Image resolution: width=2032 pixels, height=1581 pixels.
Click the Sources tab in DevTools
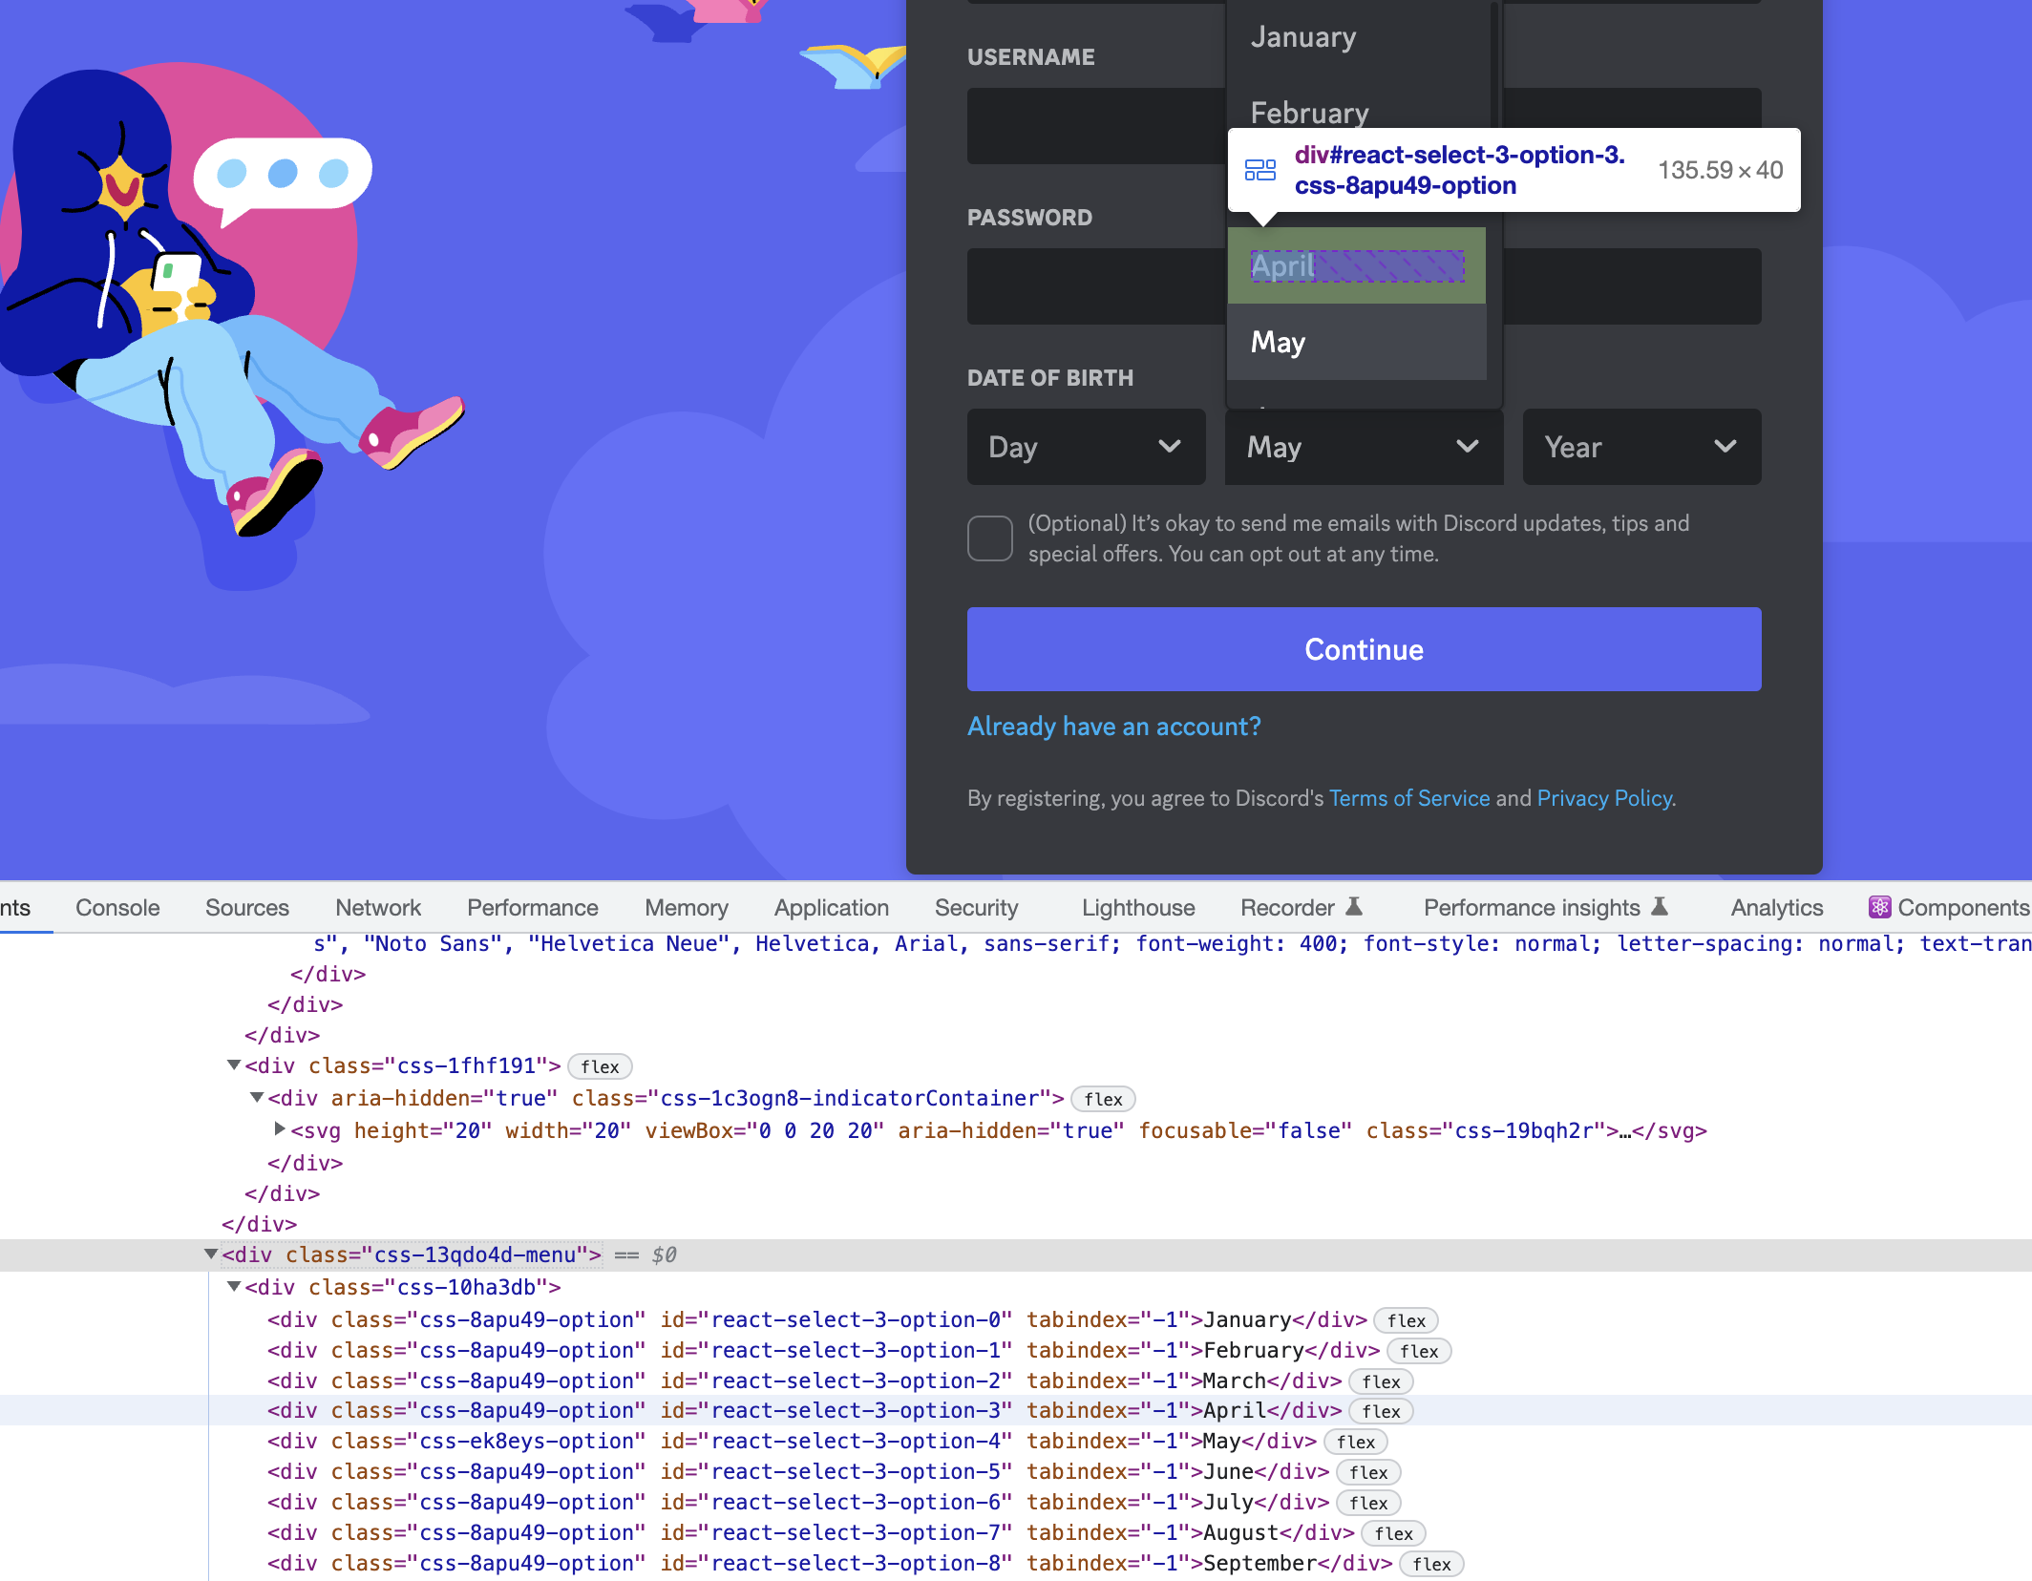click(247, 908)
